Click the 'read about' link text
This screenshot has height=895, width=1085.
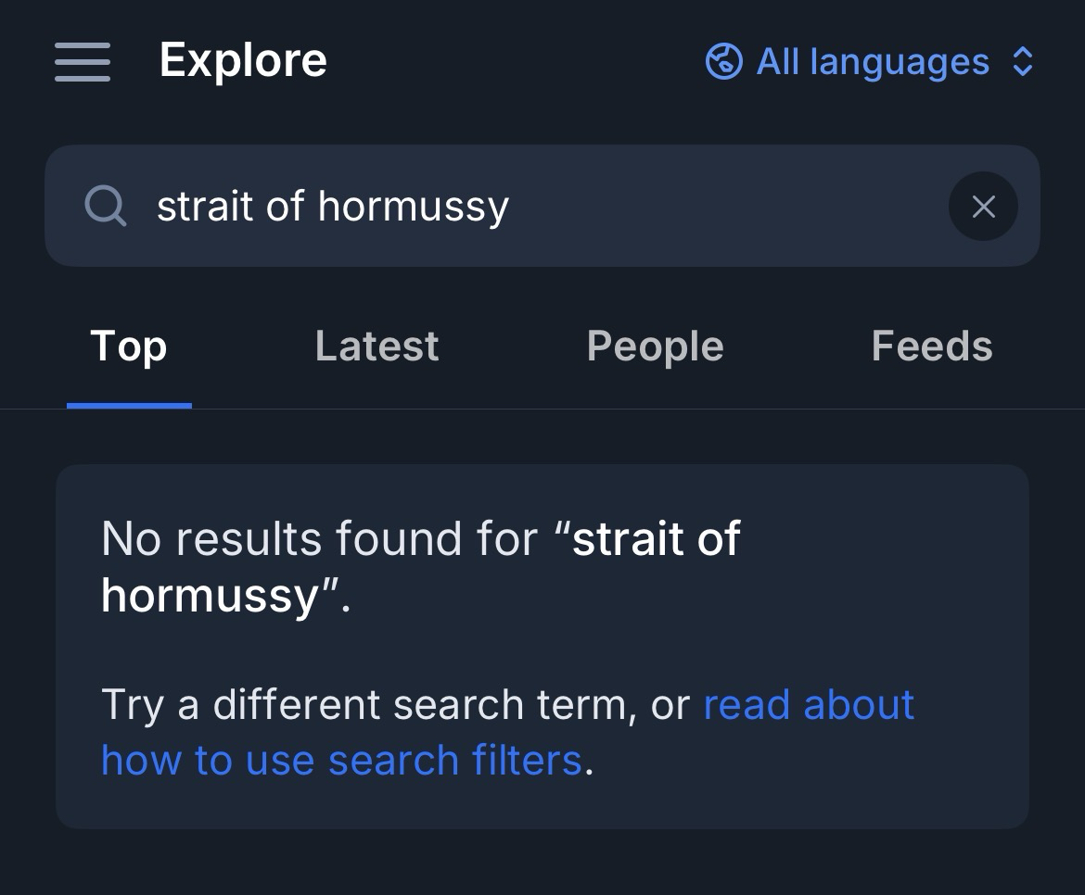click(809, 705)
